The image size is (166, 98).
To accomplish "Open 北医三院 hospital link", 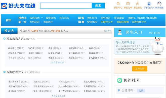I will [63, 81].
